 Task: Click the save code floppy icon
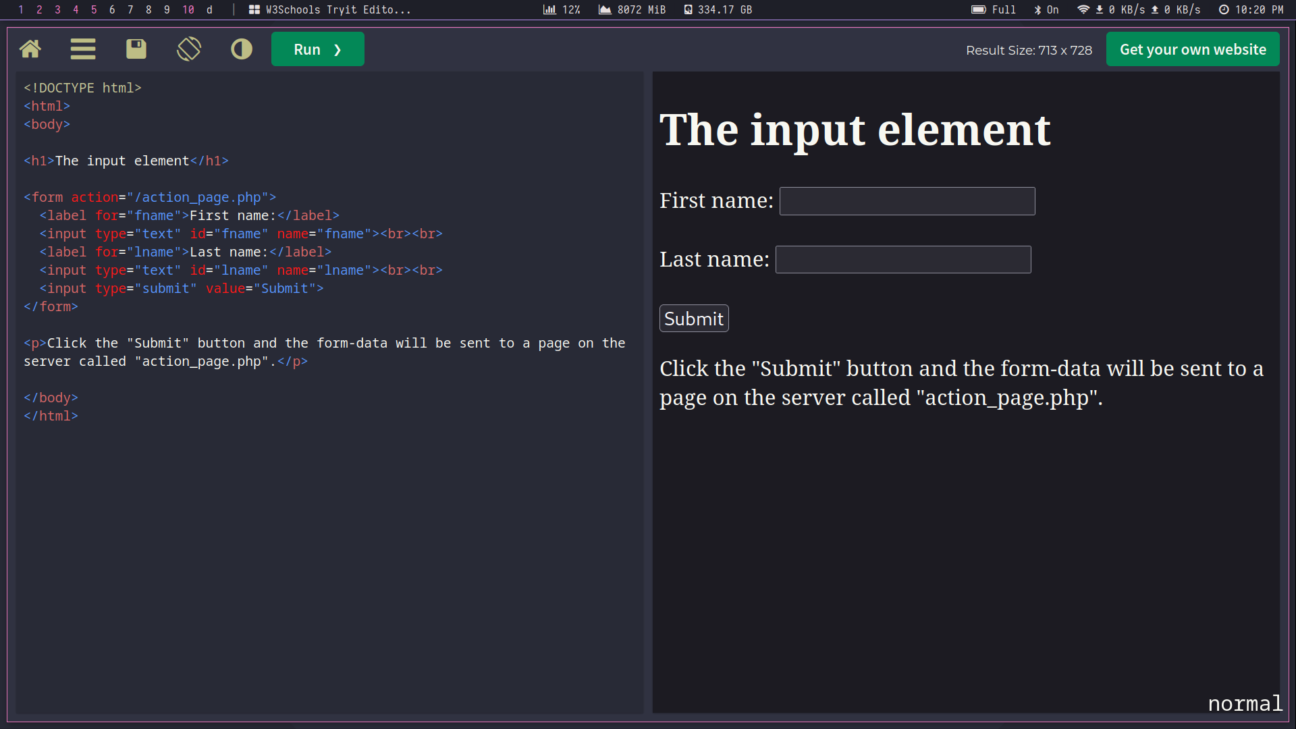[x=136, y=49]
